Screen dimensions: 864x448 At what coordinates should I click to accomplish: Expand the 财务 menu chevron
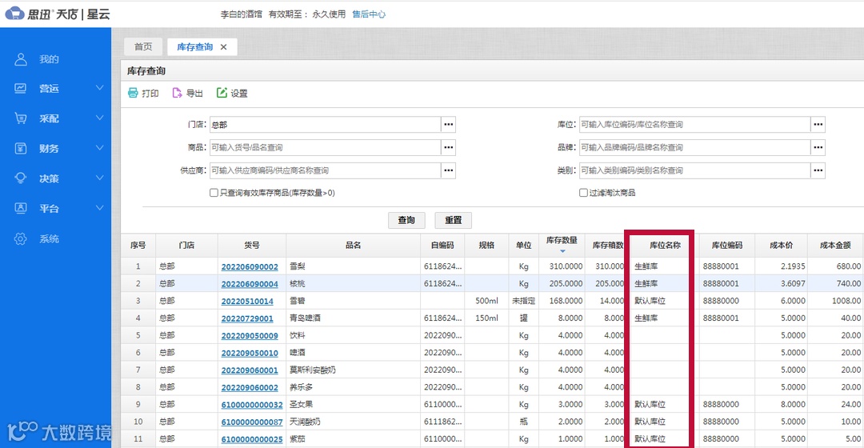100,148
